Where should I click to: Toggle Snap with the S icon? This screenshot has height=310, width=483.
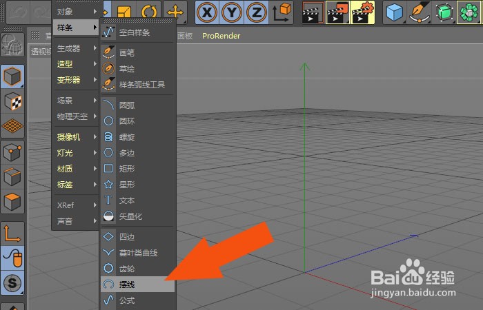coord(12,283)
